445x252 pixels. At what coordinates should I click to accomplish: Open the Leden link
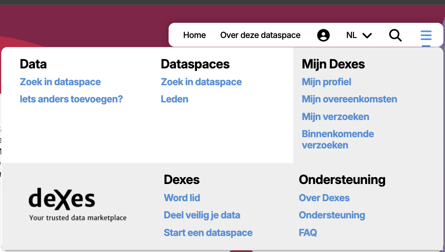tap(175, 99)
